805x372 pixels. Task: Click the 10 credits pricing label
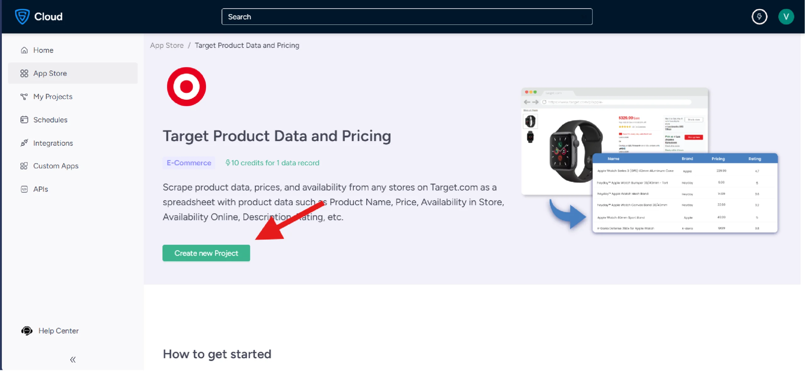point(272,163)
